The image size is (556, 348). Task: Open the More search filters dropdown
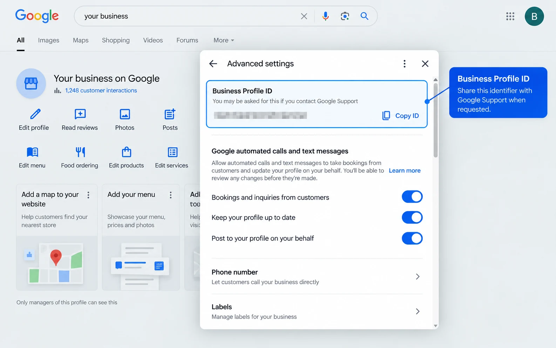pos(224,40)
